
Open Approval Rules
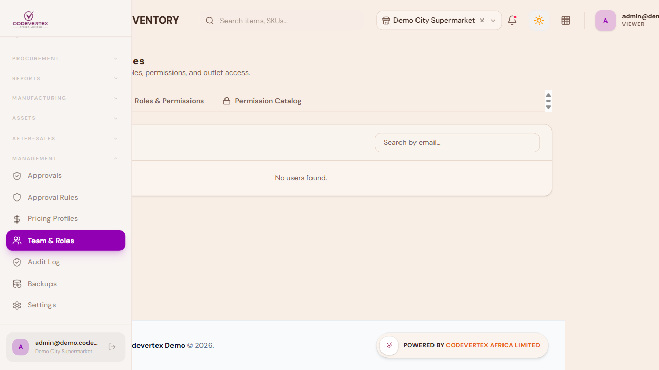65,197
